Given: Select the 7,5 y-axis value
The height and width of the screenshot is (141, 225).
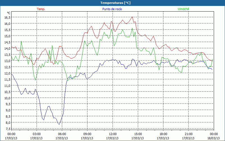Looking at the screenshot, I should [8, 129].
